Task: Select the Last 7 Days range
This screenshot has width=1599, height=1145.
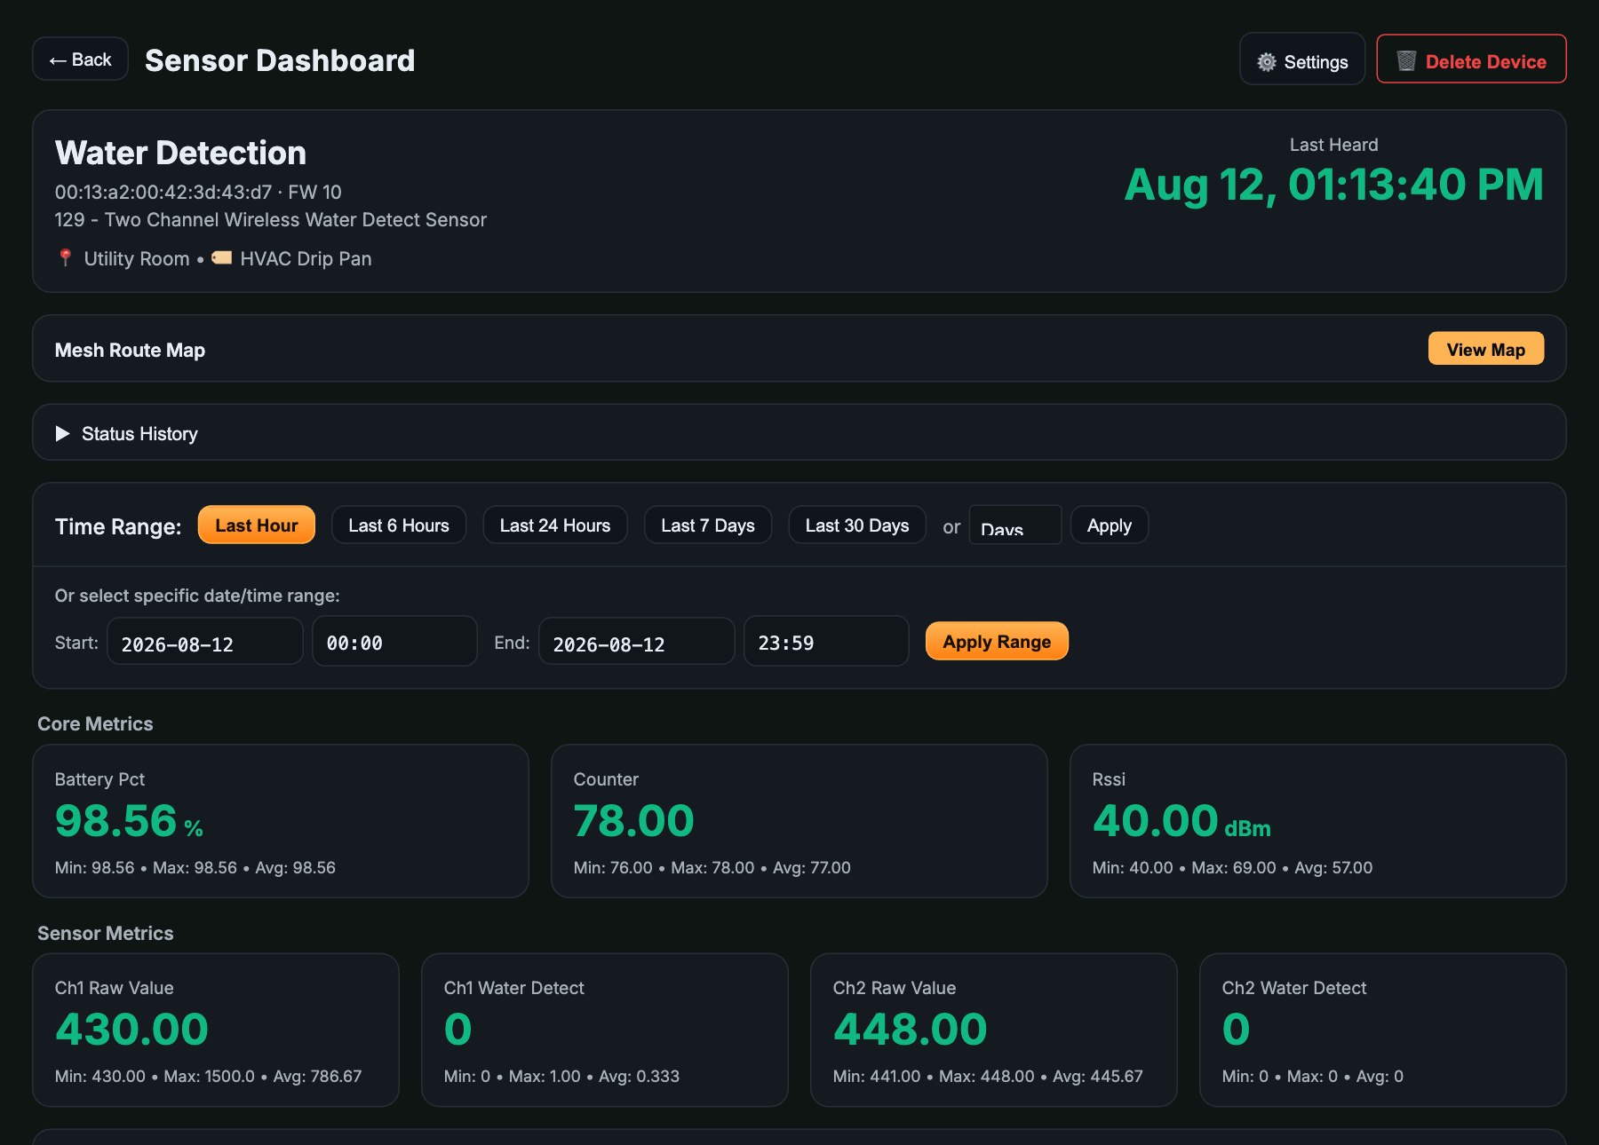Action: click(708, 525)
